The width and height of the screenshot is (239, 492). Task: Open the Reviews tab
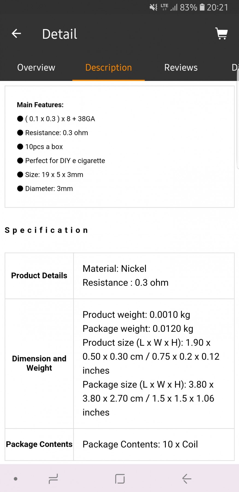[181, 68]
